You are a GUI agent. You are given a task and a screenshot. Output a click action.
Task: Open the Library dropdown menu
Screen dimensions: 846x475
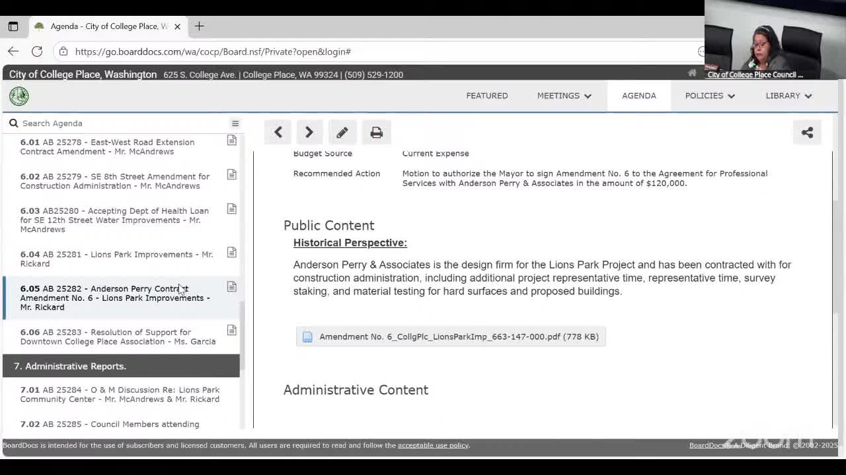pyautogui.click(x=788, y=96)
